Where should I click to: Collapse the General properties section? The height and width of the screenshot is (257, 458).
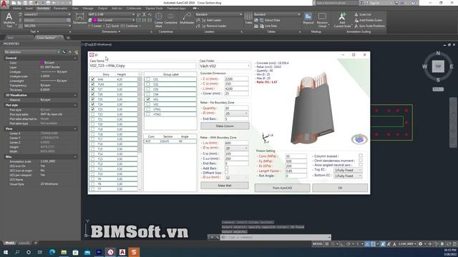click(x=75, y=58)
